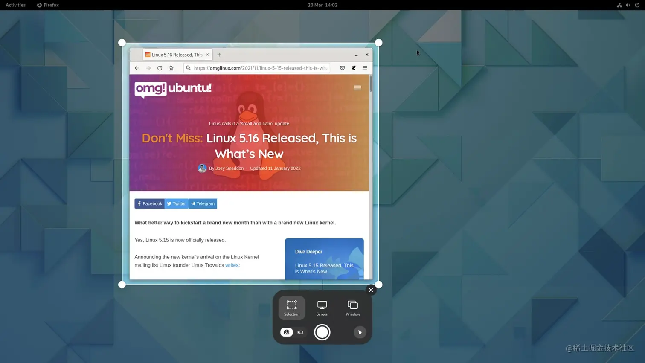Open the clock and calendar menu
Viewport: 645px width, 363px height.
tap(322, 5)
